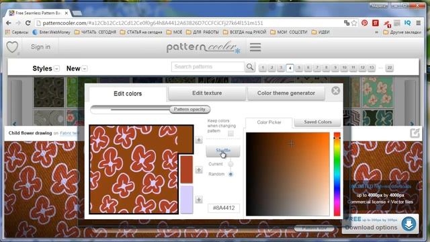Select the Random shuffle radio option

click(x=230, y=174)
